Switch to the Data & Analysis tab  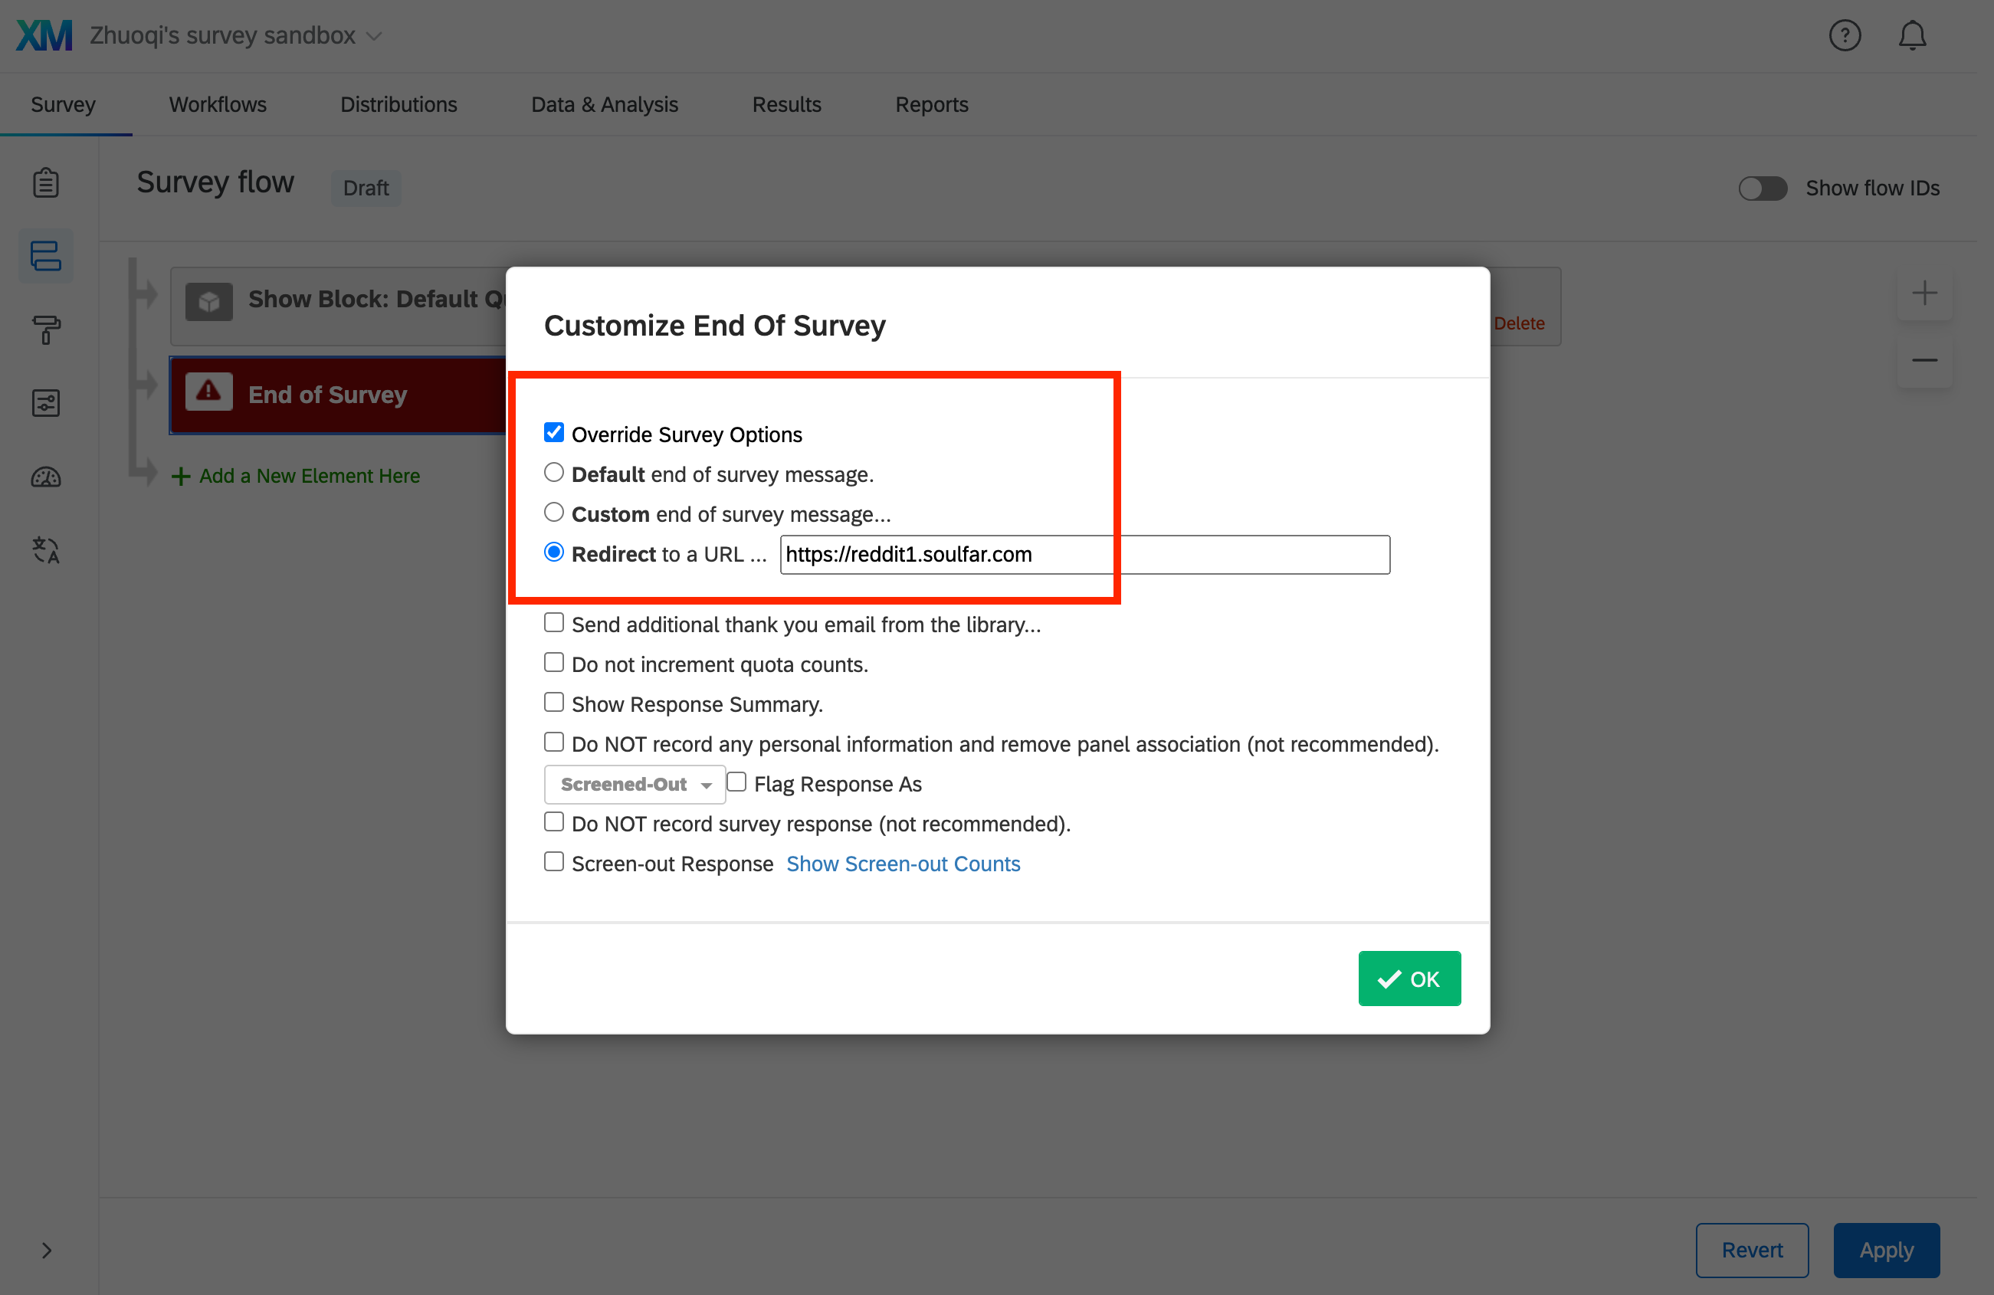[x=604, y=105]
